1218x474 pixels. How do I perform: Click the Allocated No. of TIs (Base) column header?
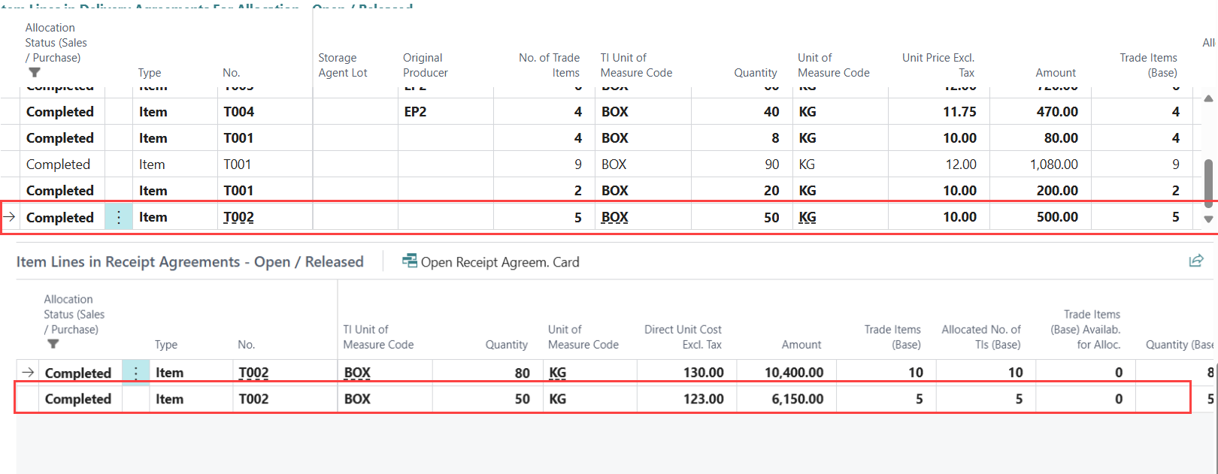[980, 337]
